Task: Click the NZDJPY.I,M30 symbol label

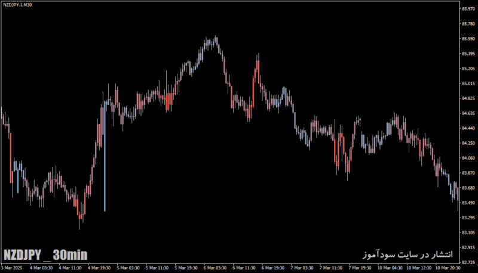Action: coord(17,5)
